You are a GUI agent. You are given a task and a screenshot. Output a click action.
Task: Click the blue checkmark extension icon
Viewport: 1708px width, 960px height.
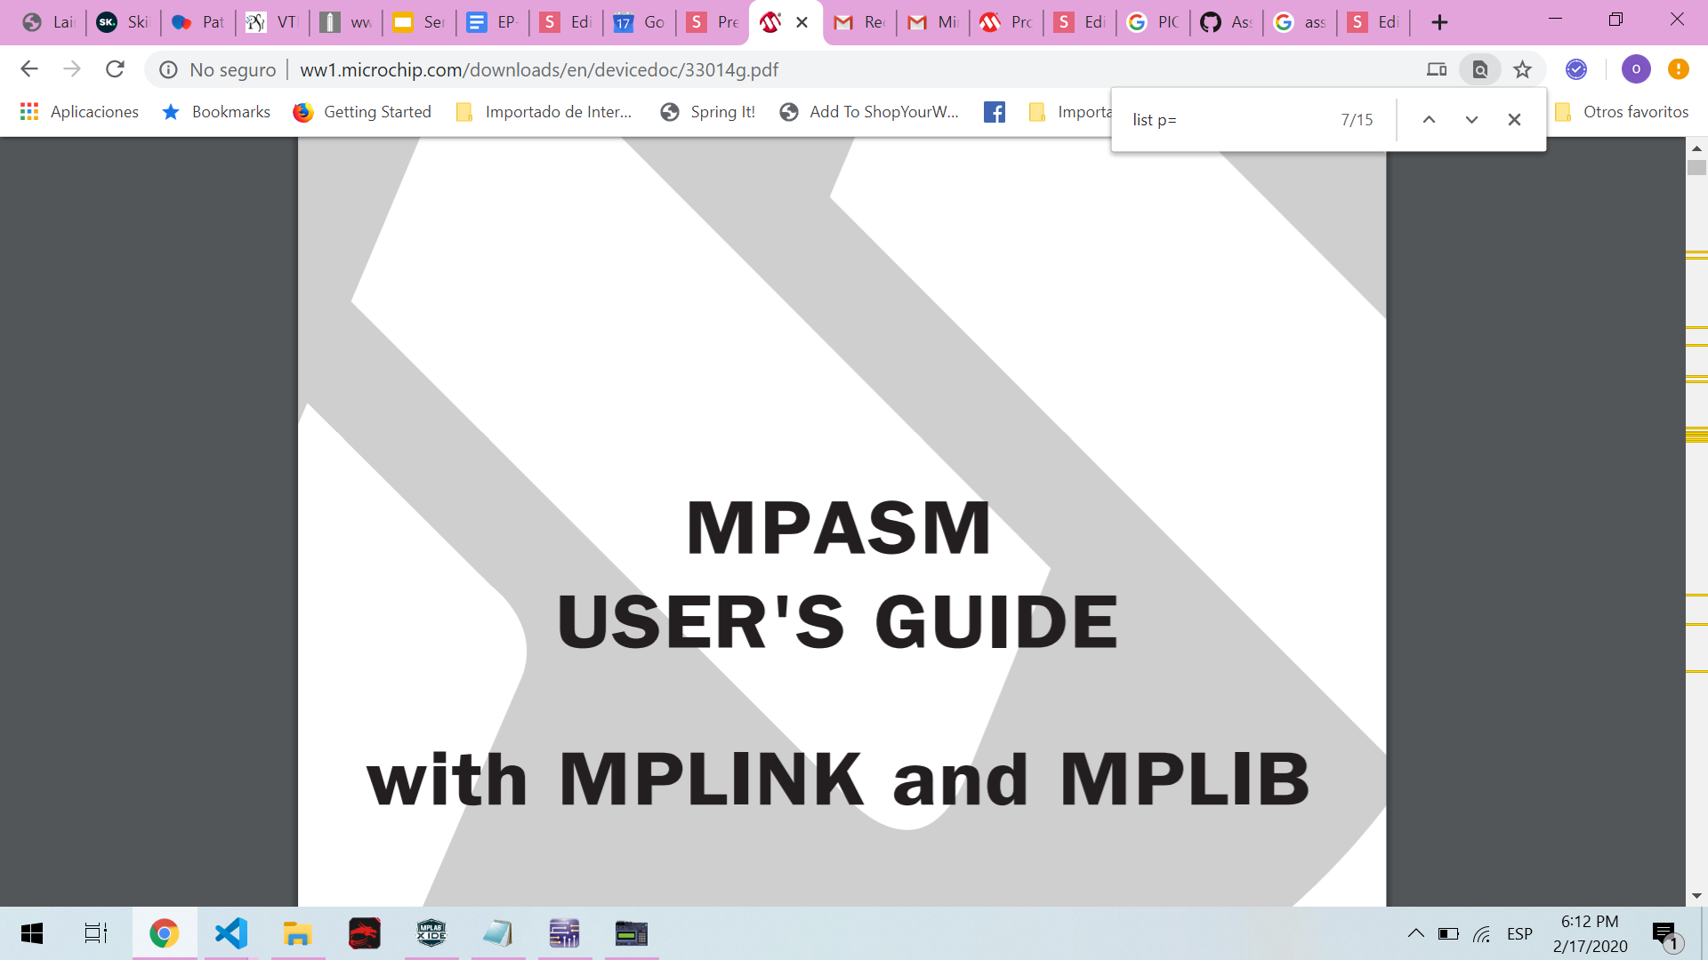[1576, 69]
